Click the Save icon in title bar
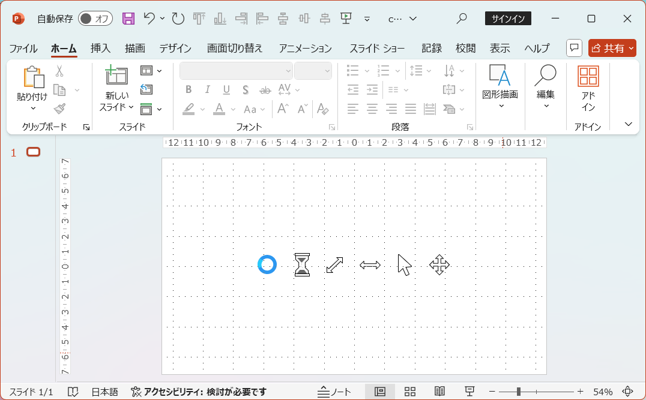Viewport: 646px width, 400px height. pos(128,19)
